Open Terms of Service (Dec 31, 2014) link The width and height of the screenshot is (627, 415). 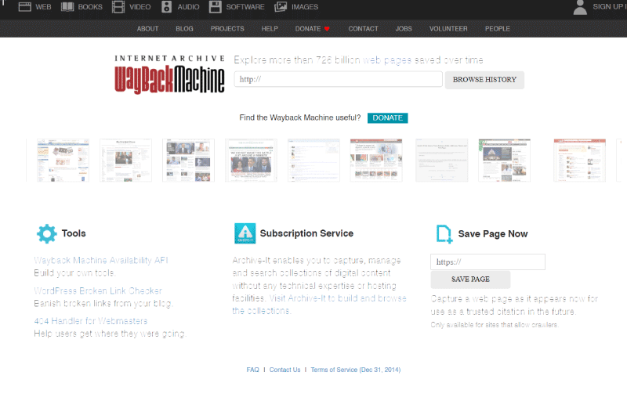(356, 370)
